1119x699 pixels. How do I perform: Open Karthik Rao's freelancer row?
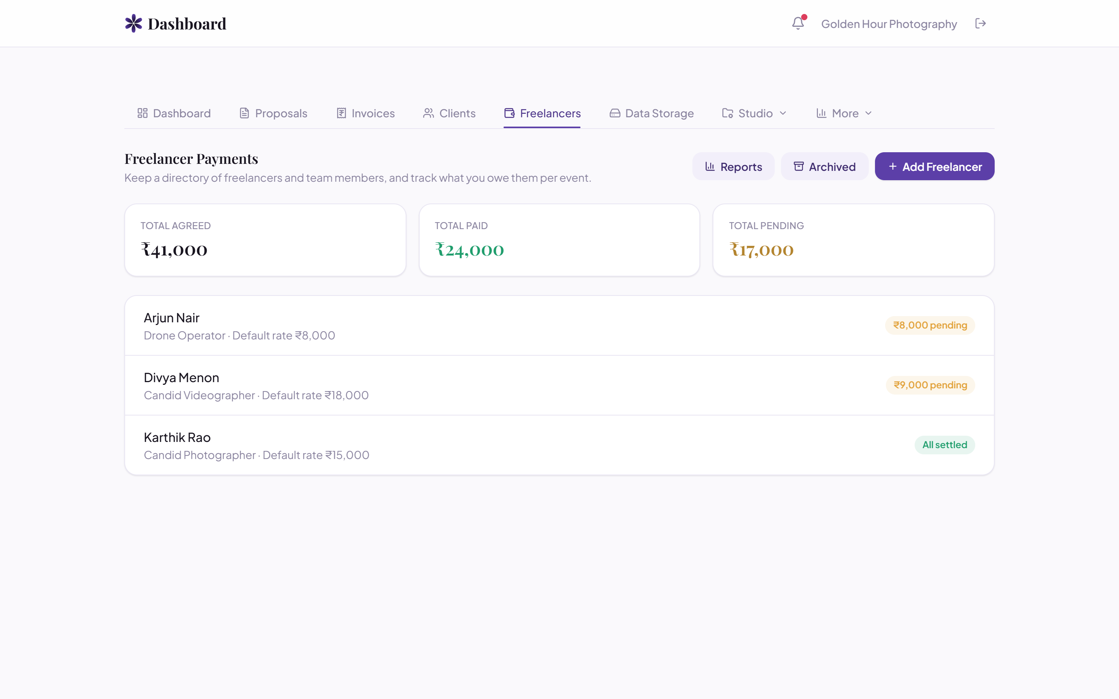(x=559, y=445)
